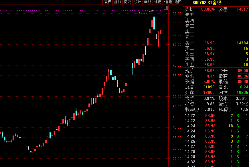Viewport: 249px width, 167px height.
Task: Select the 画线 drawing tool
Action: pos(147,2)
